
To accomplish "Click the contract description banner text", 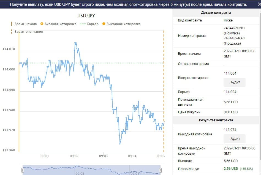I will pos(128,4).
